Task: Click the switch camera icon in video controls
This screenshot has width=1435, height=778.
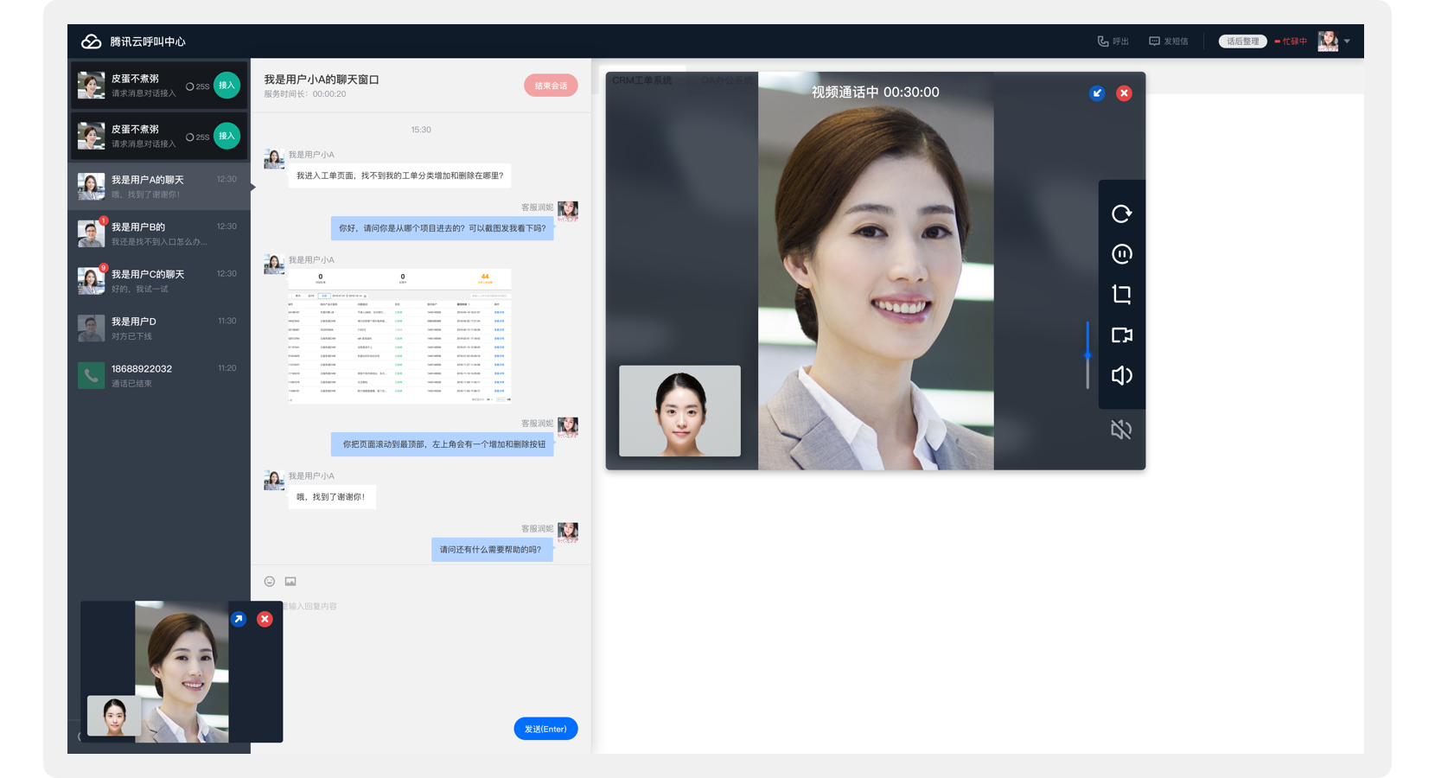Action: pyautogui.click(x=1121, y=335)
